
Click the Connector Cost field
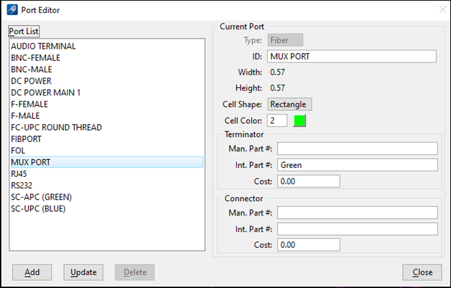(308, 245)
